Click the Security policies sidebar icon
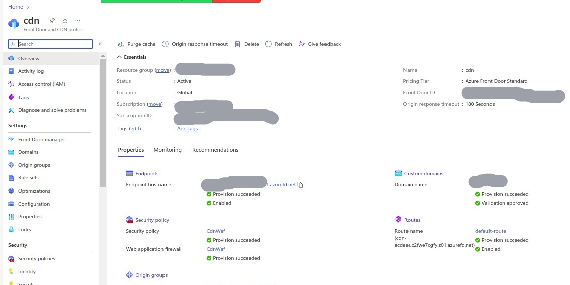This screenshot has height=285, width=570. click(11, 259)
